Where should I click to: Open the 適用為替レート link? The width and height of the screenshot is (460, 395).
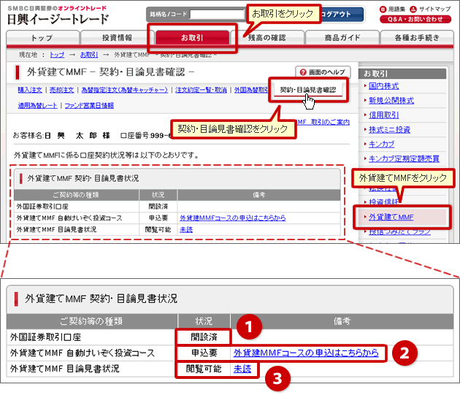click(x=37, y=105)
